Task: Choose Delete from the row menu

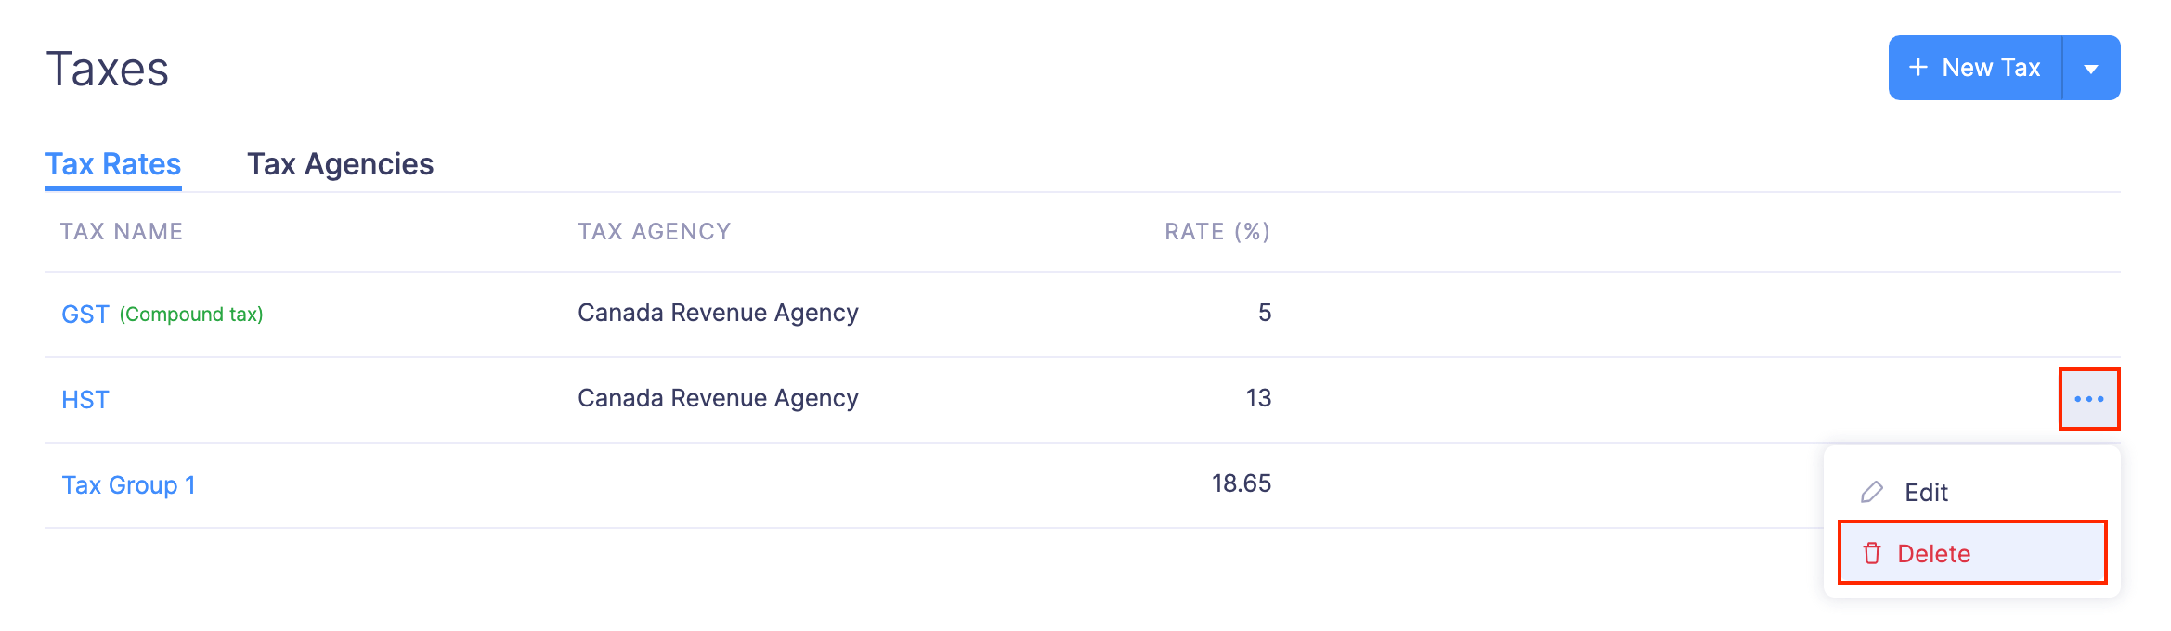Action: click(1933, 554)
